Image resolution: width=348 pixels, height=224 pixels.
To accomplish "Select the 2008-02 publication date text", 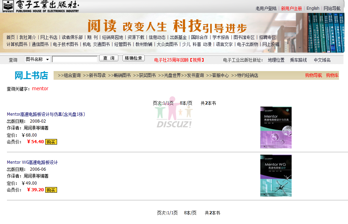I will tap(38, 121).
